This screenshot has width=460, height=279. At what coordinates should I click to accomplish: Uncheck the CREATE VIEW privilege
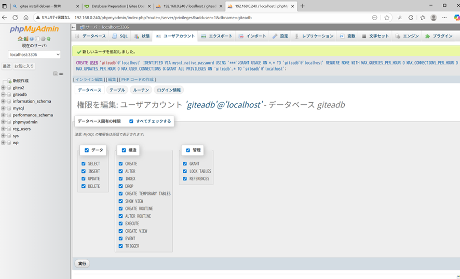point(120,231)
